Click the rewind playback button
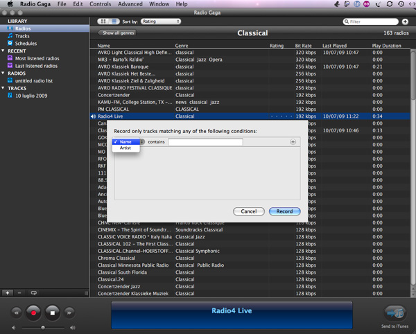This screenshot has width=416, height=334. tap(17, 313)
